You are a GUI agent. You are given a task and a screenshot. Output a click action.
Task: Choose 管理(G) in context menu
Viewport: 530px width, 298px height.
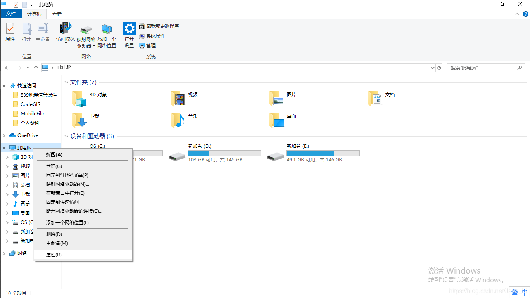pos(83,166)
